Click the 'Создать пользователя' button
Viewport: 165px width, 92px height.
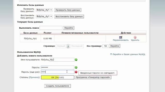coord(57,86)
